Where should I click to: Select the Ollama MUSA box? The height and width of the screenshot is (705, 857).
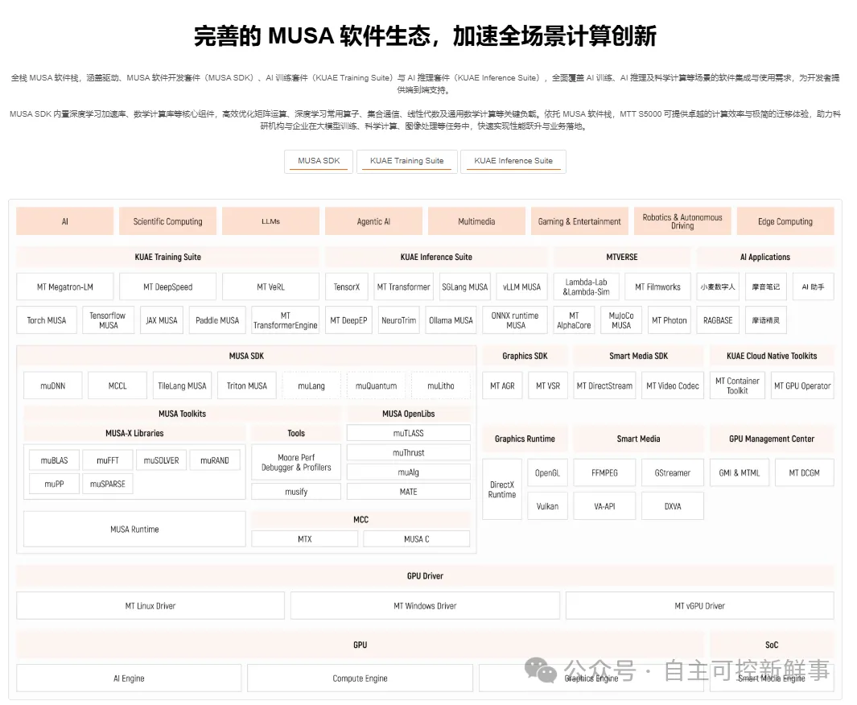451,320
